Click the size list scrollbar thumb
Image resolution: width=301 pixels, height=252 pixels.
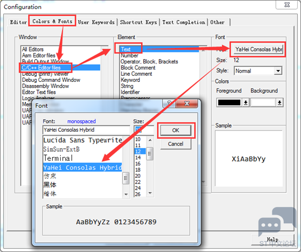point(150,153)
